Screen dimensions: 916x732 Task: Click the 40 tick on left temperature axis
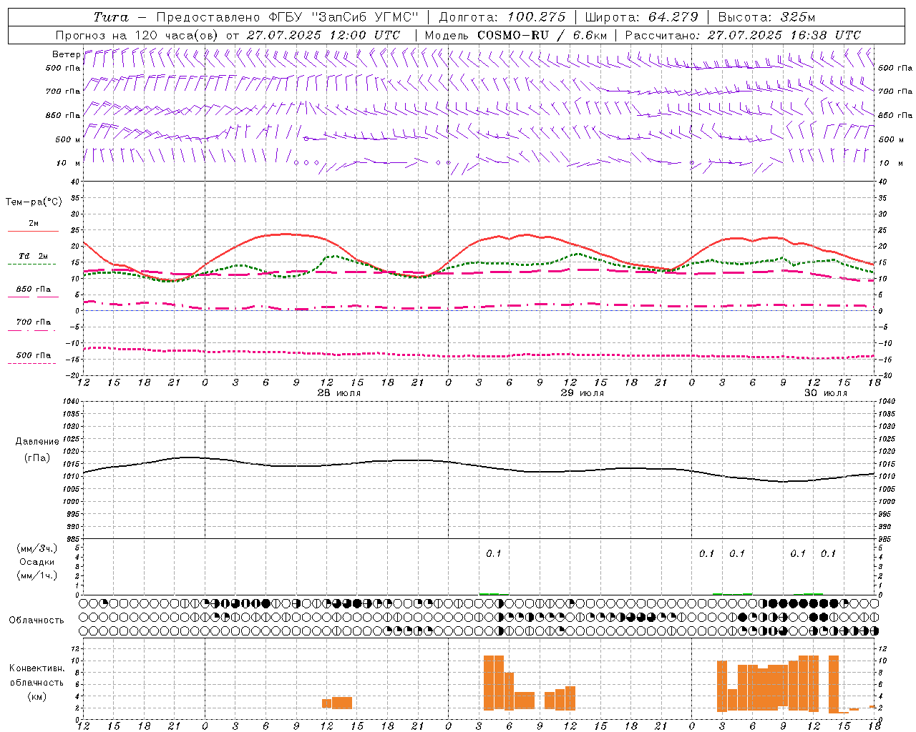click(74, 182)
